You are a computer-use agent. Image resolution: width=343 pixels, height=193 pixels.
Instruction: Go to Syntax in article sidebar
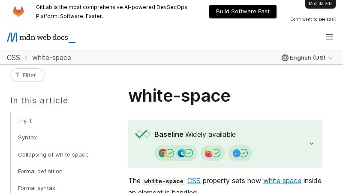pos(27,138)
